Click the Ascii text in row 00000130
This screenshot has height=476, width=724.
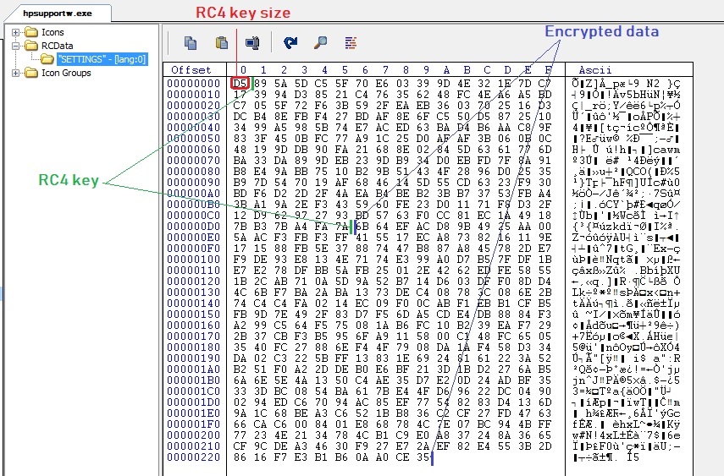point(626,293)
